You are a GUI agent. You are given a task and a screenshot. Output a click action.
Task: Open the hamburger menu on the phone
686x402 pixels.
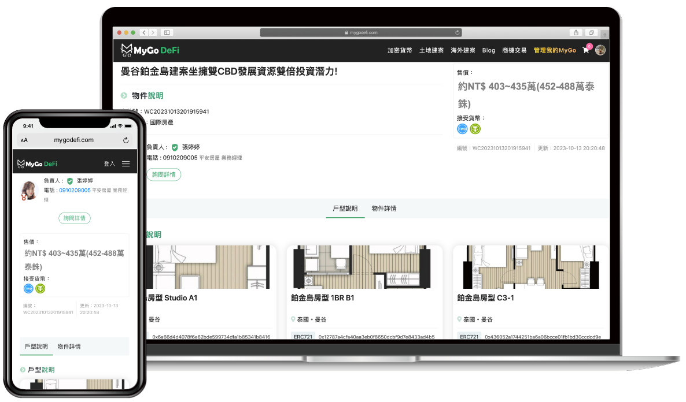click(126, 164)
